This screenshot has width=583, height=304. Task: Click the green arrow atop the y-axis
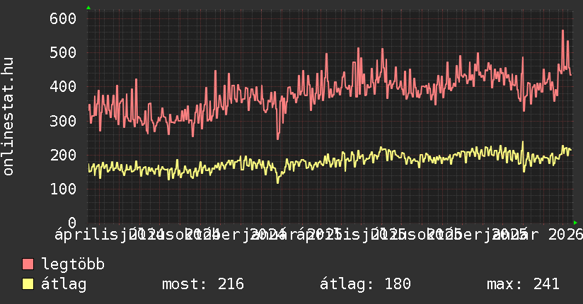(x=88, y=8)
